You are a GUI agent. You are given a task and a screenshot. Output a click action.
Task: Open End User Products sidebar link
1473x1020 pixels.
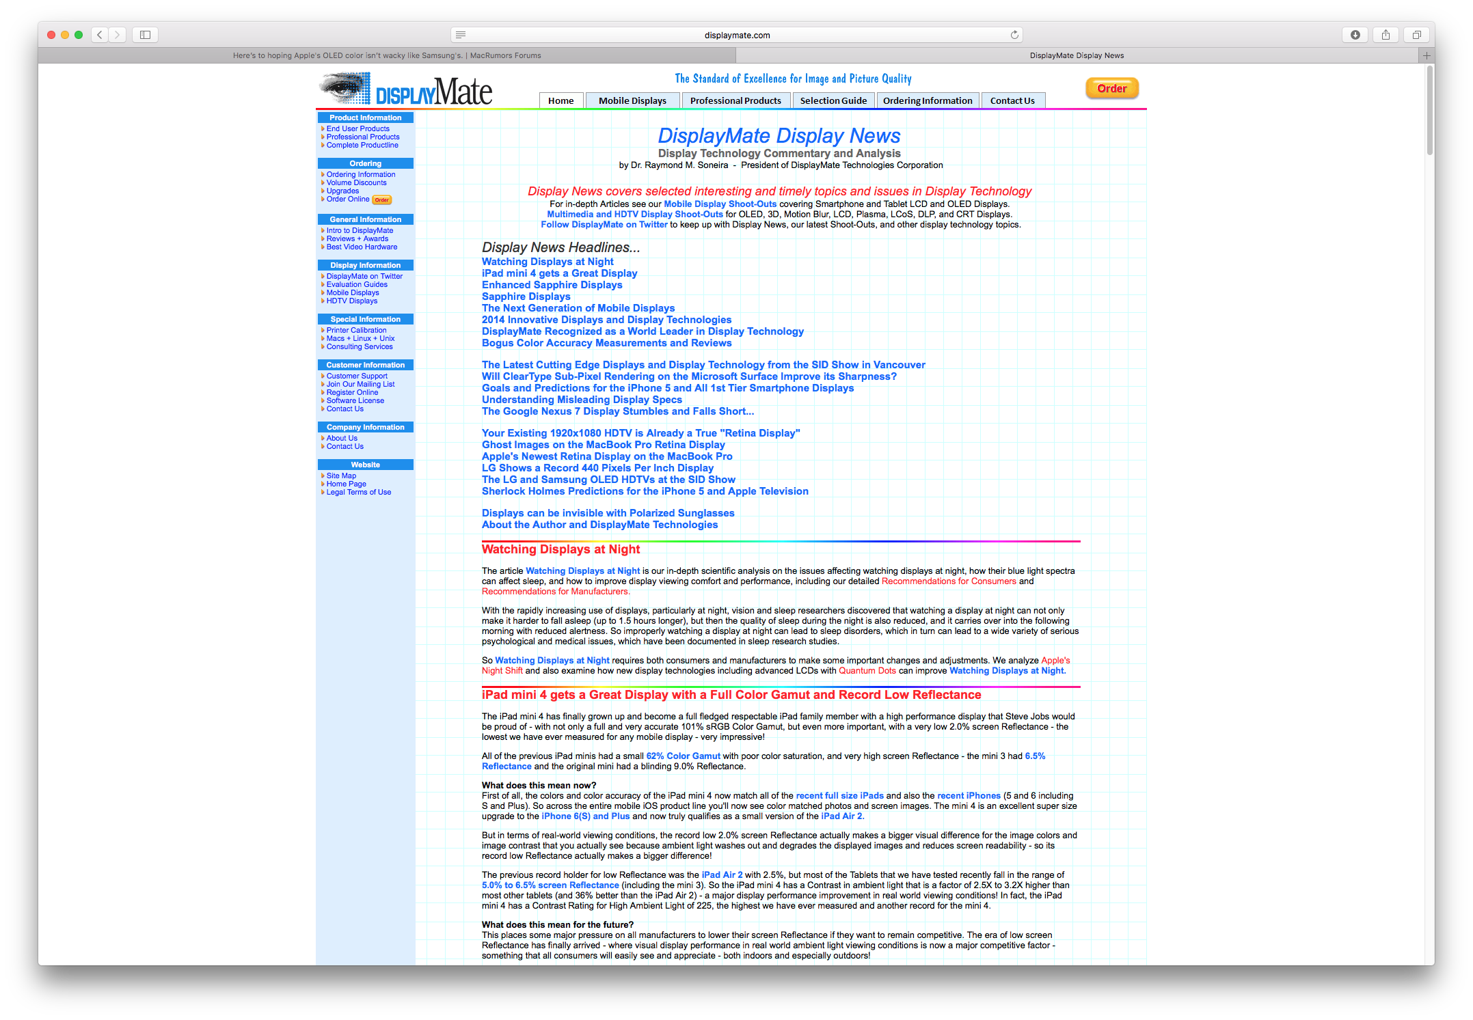click(357, 128)
